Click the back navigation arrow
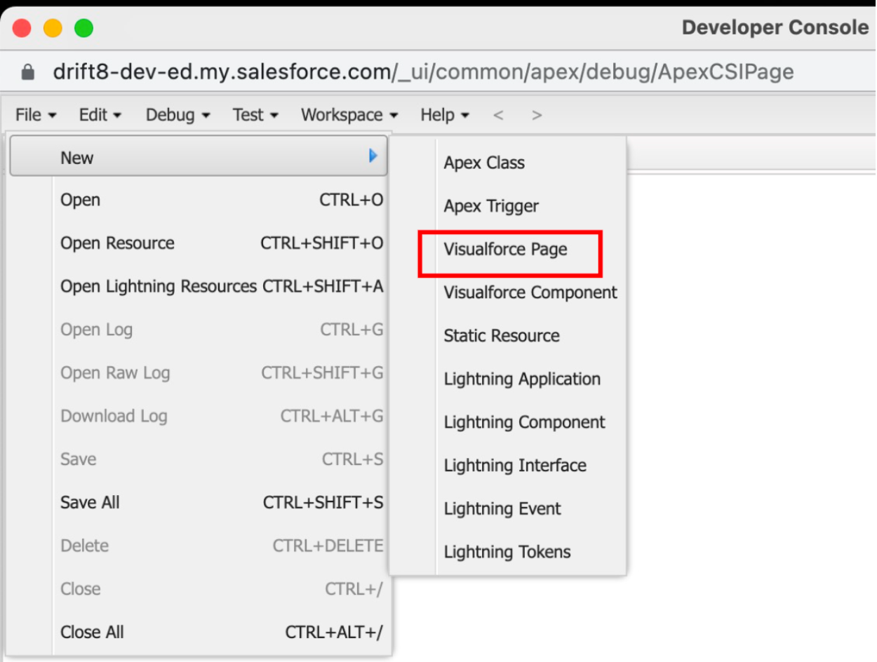Image resolution: width=877 pixels, height=662 pixels. coord(498,115)
